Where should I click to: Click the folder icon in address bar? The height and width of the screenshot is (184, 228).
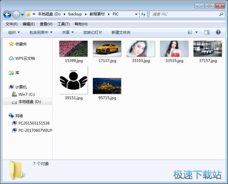click(x=28, y=14)
